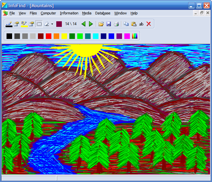The width and height of the screenshot is (212, 182).
Task: Open the Window menu
Action: tap(120, 13)
